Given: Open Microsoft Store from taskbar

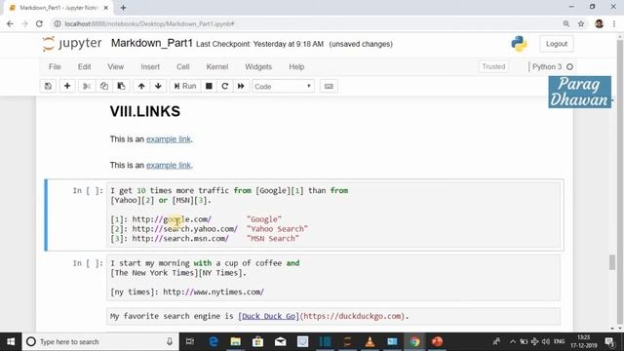Looking at the screenshot, I should [x=257, y=341].
